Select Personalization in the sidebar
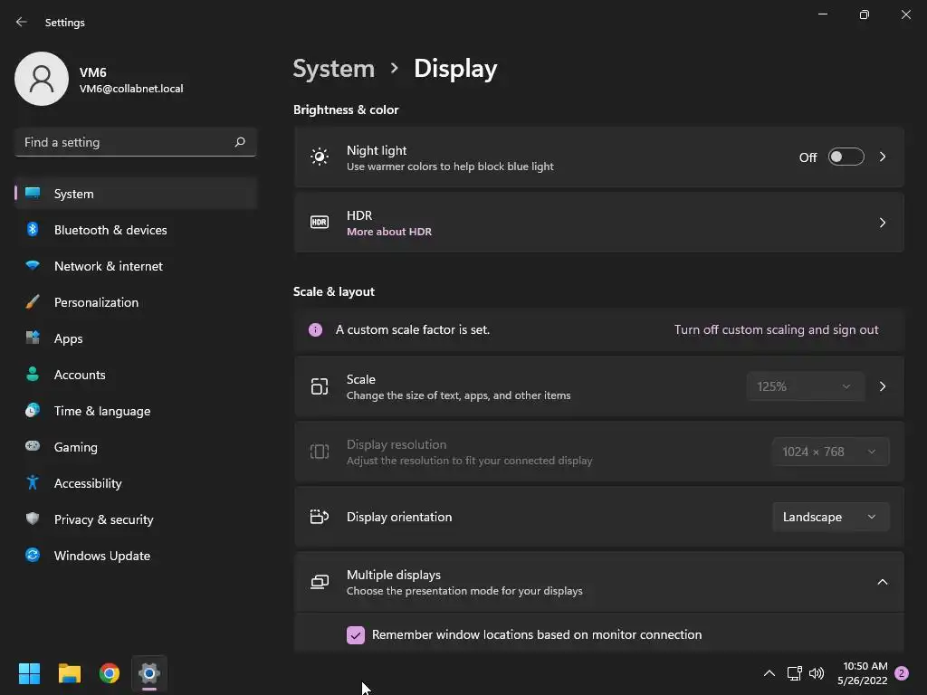Image resolution: width=927 pixels, height=695 pixels. [136, 302]
